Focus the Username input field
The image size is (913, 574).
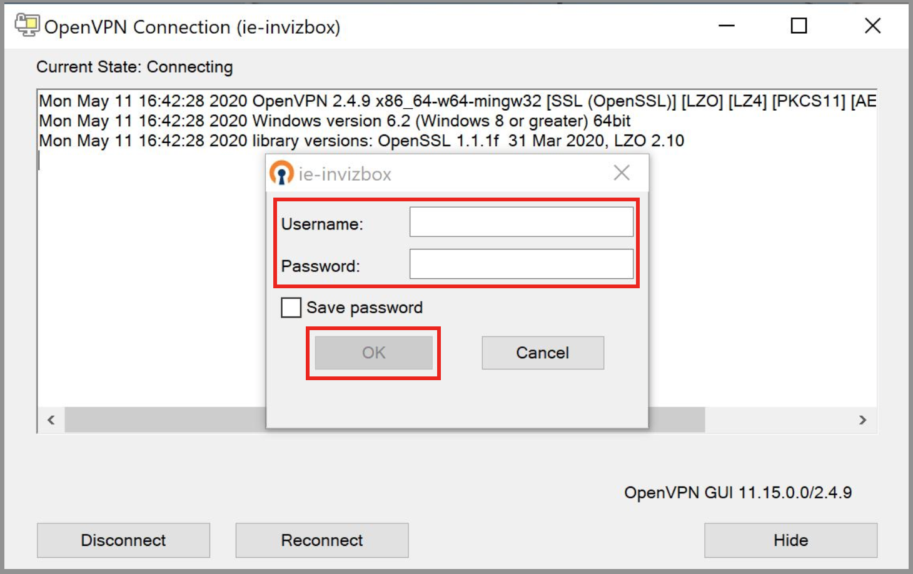click(x=521, y=222)
